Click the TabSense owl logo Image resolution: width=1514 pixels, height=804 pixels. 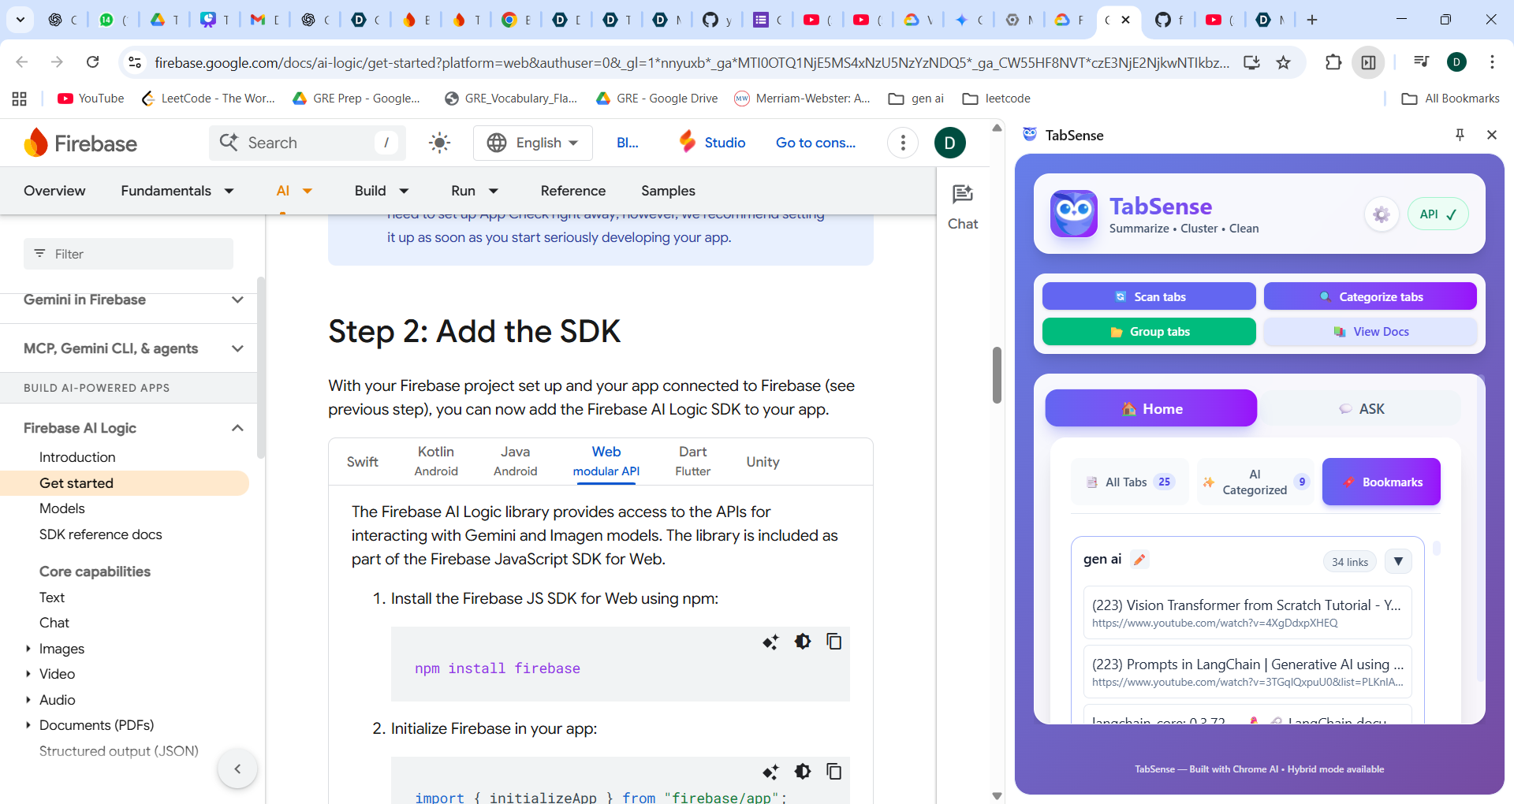(1073, 214)
